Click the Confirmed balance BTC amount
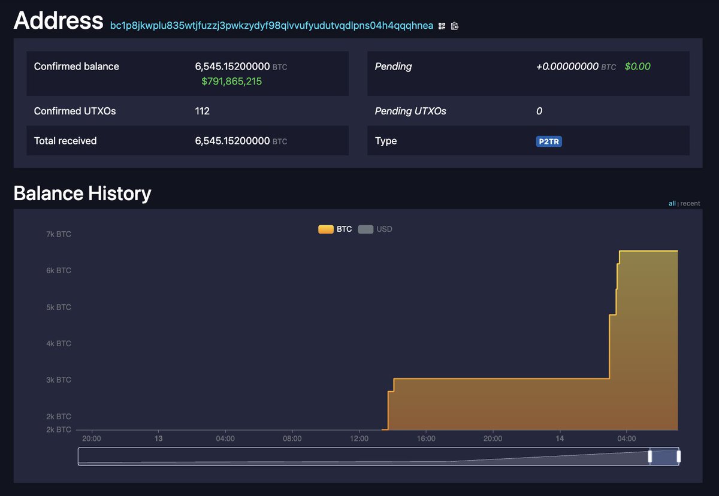 click(x=234, y=66)
